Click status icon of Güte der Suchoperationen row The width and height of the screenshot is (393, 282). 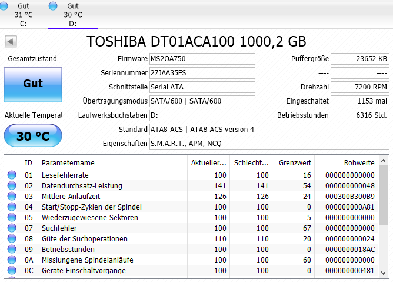click(x=12, y=238)
